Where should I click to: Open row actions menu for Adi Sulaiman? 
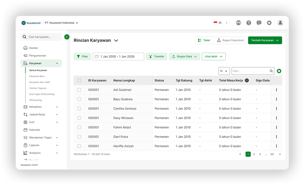(276, 90)
